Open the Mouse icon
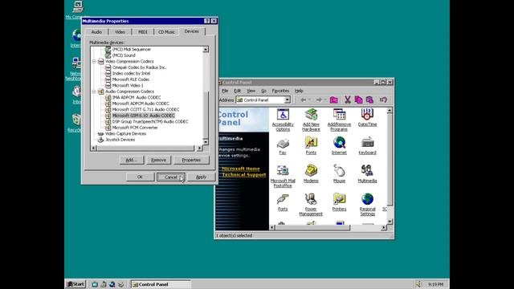This screenshot has width=514, height=289. coord(339,174)
